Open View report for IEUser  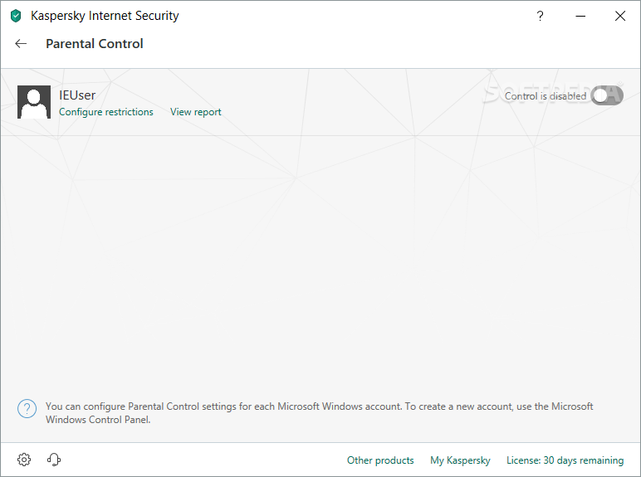point(196,112)
